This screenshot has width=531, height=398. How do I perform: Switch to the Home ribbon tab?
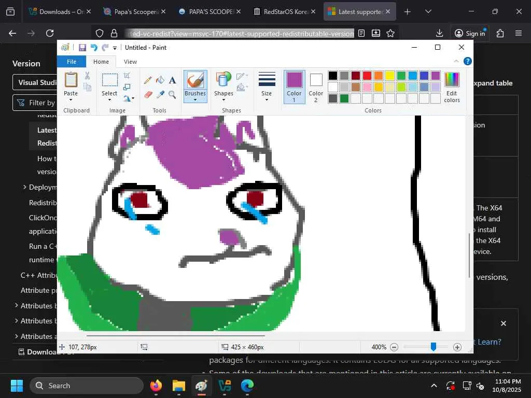pyautogui.click(x=101, y=62)
